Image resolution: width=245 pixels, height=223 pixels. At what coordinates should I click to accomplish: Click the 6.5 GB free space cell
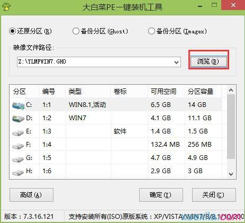[x=161, y=105]
